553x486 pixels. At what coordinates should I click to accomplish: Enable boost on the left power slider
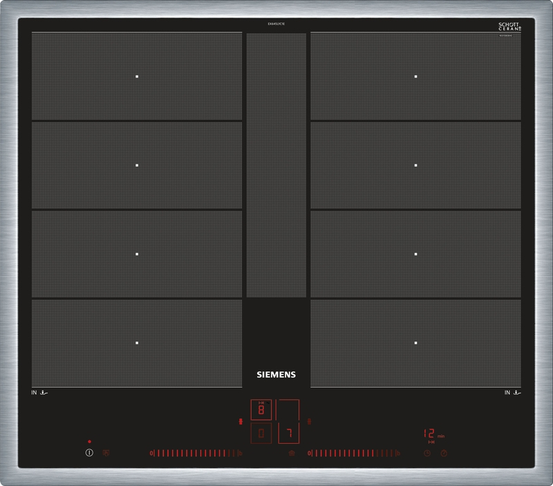[x=240, y=453]
